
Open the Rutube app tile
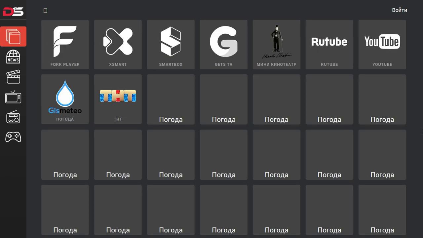(329, 45)
